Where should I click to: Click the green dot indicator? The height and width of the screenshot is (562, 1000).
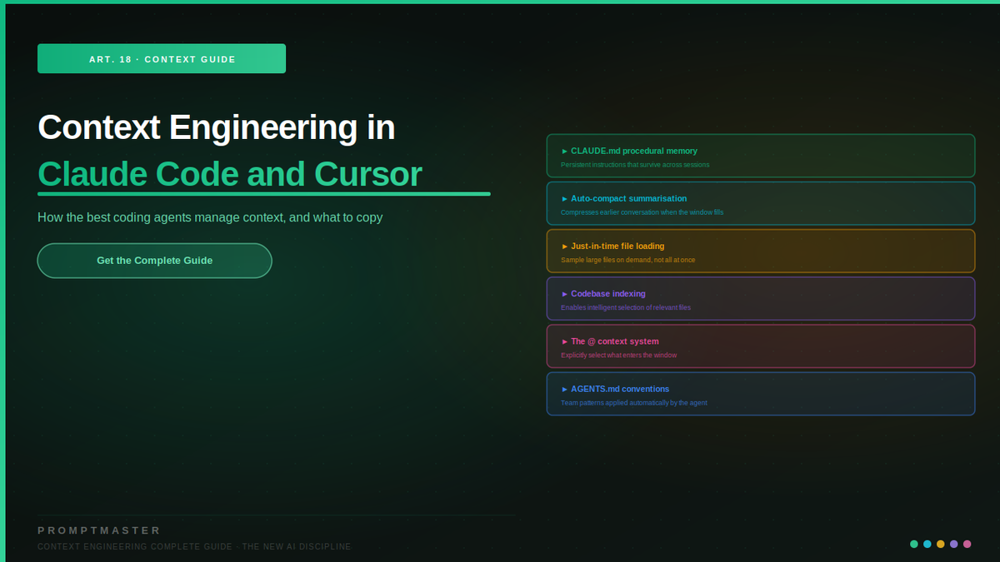pos(914,544)
